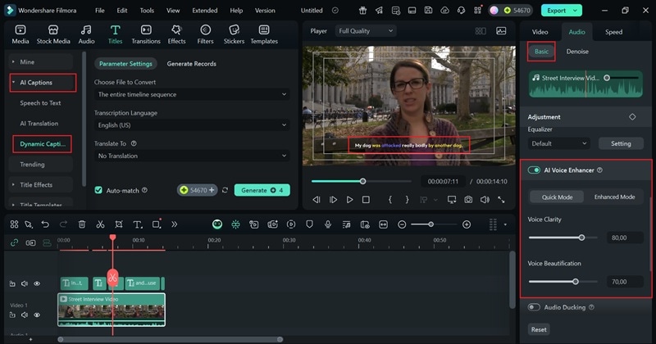Switch to the Speed tab
The height and width of the screenshot is (344, 656).
613,32
